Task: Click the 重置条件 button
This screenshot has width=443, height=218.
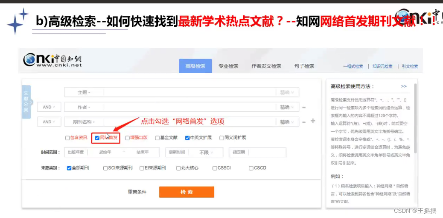Action: 137,192
